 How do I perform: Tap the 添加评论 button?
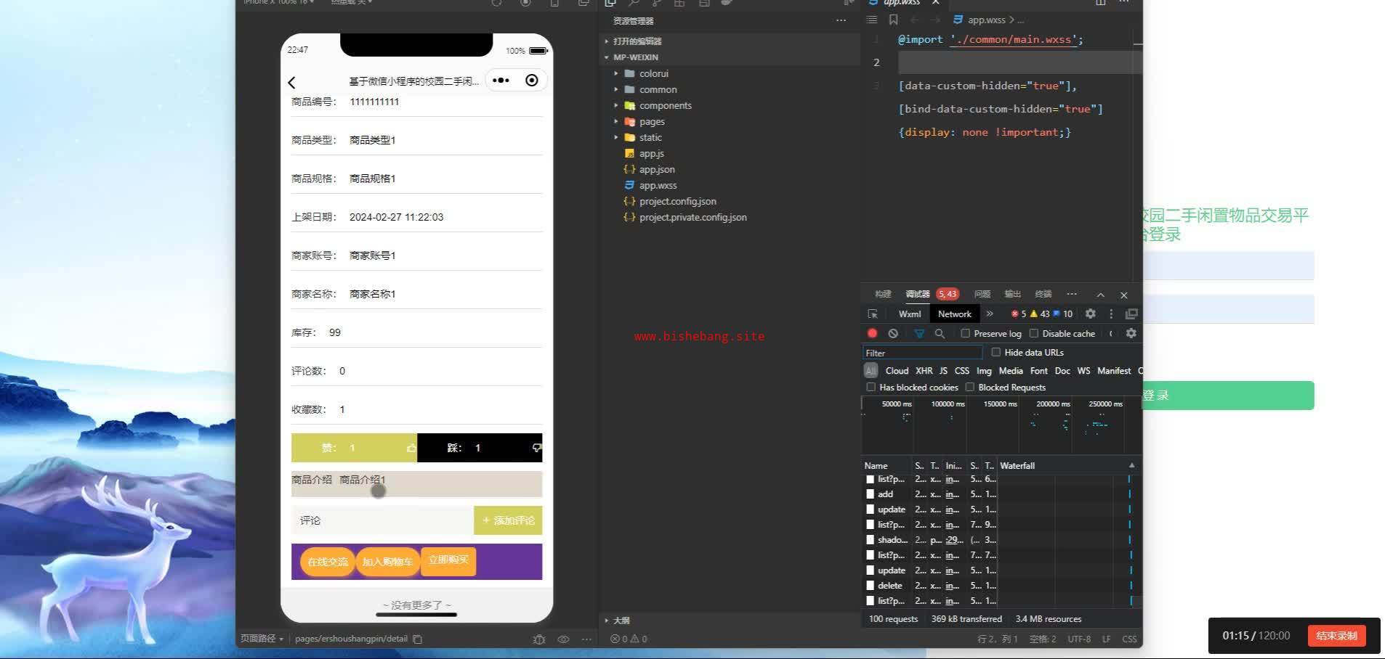(508, 520)
